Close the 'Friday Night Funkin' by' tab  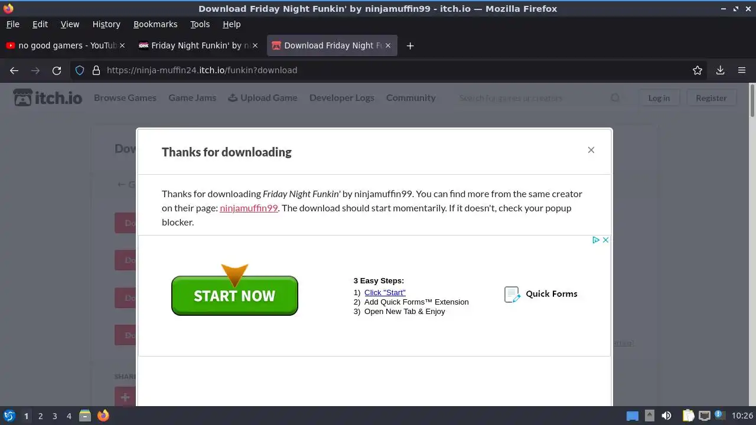255,45
